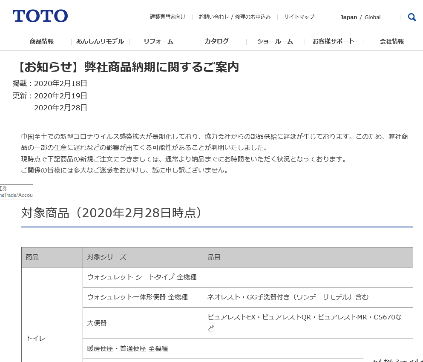Select the トイレ category cell

[52, 315]
